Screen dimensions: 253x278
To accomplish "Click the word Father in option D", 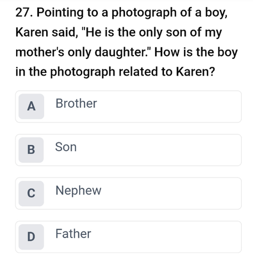I will point(73,234).
